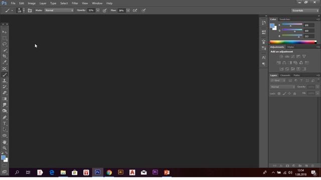Select the Crop tool
Image resolution: width=321 pixels, height=180 pixels.
(x=5, y=56)
